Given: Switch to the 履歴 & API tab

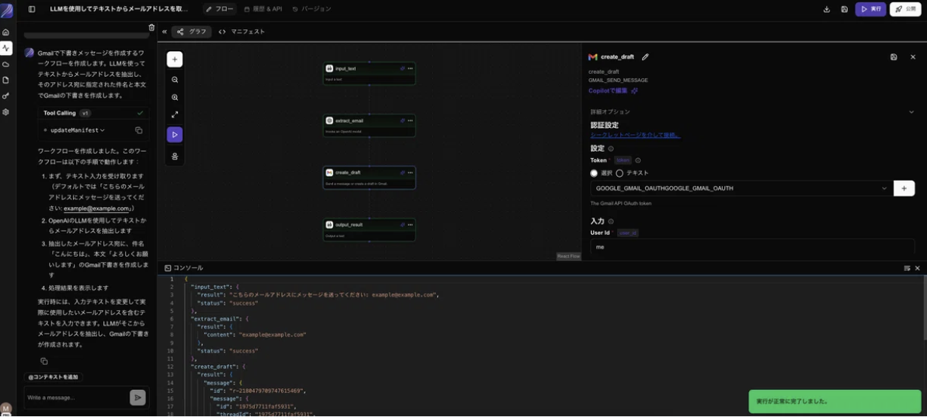Looking at the screenshot, I should point(263,9).
